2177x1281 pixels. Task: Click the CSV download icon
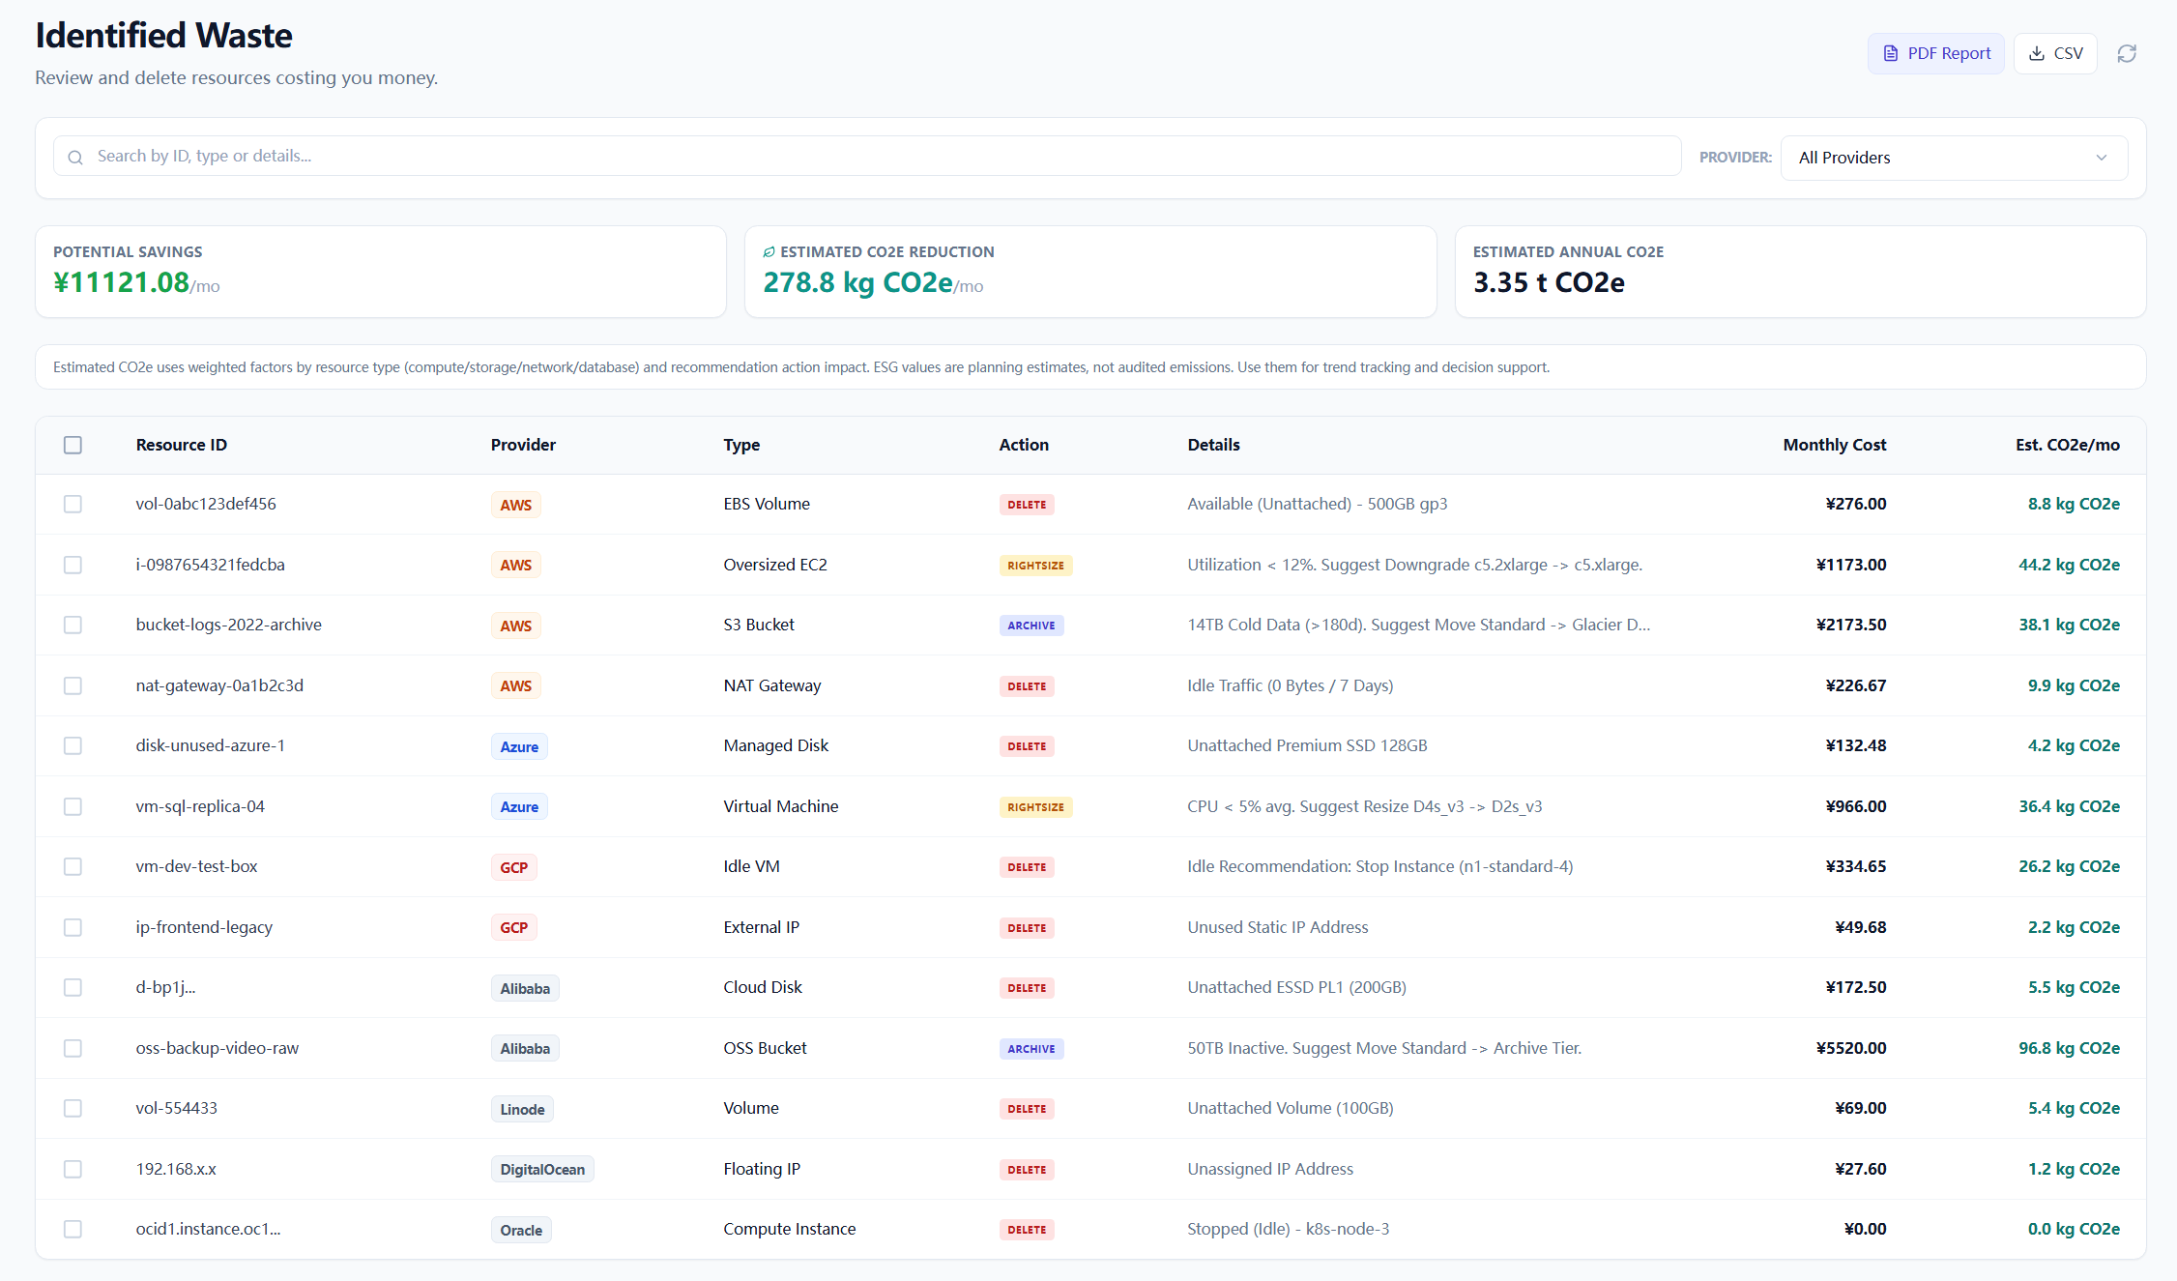pos(2036,53)
